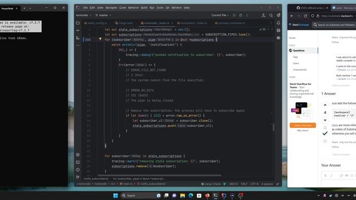Open the Git menu

[x=167, y=8]
